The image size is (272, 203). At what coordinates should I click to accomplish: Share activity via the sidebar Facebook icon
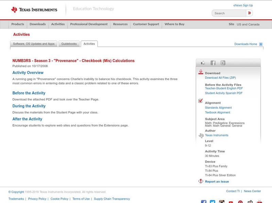(213, 63)
